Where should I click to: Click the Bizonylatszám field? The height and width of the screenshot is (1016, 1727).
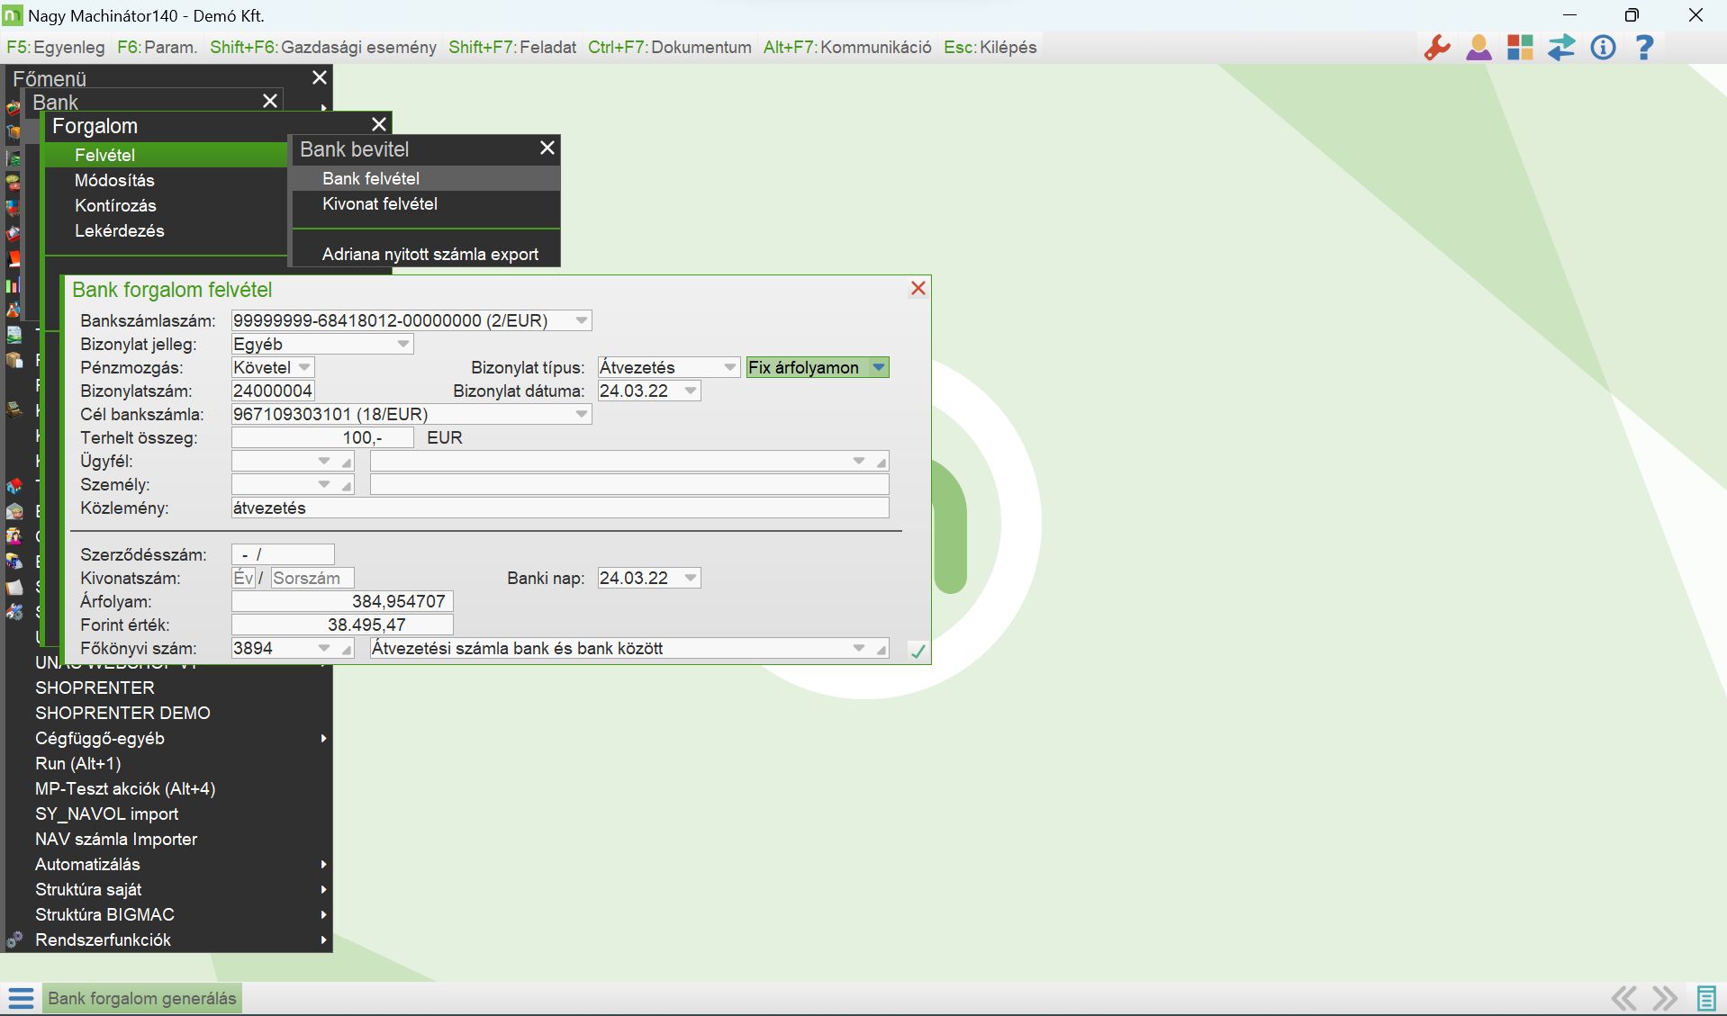click(x=273, y=391)
